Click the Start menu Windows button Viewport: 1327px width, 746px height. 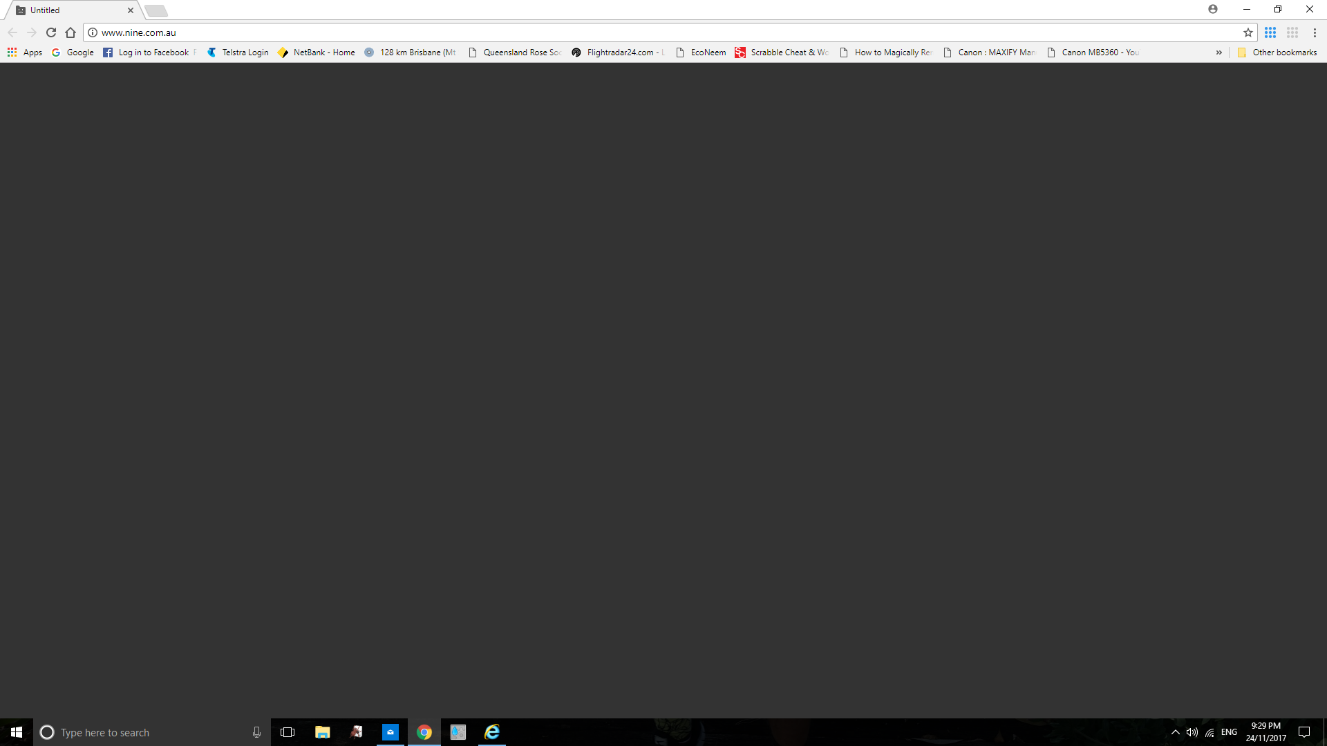pos(17,732)
